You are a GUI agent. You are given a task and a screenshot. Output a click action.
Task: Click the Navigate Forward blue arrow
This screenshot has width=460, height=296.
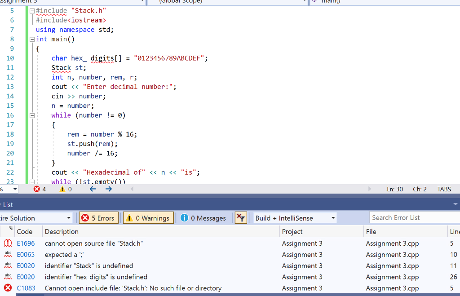click(x=108, y=189)
